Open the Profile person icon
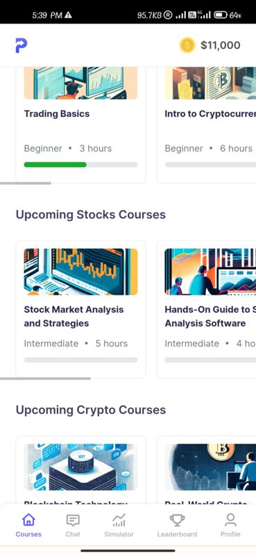The image size is (256, 556). click(x=230, y=520)
